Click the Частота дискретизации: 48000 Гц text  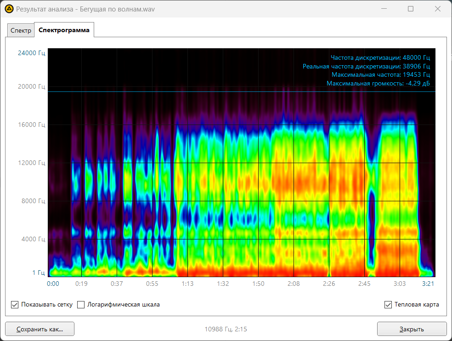click(380, 58)
